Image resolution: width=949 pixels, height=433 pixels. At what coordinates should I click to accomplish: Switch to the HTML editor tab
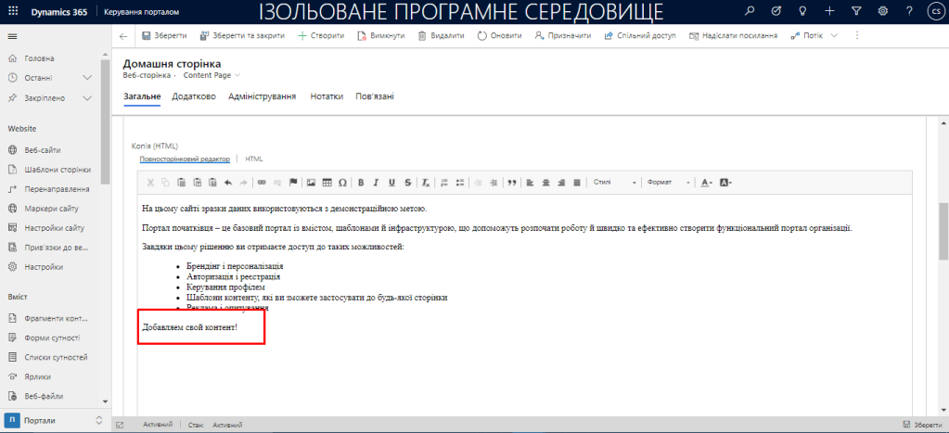(254, 159)
